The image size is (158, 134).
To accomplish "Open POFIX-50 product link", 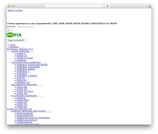I will [21, 98].
